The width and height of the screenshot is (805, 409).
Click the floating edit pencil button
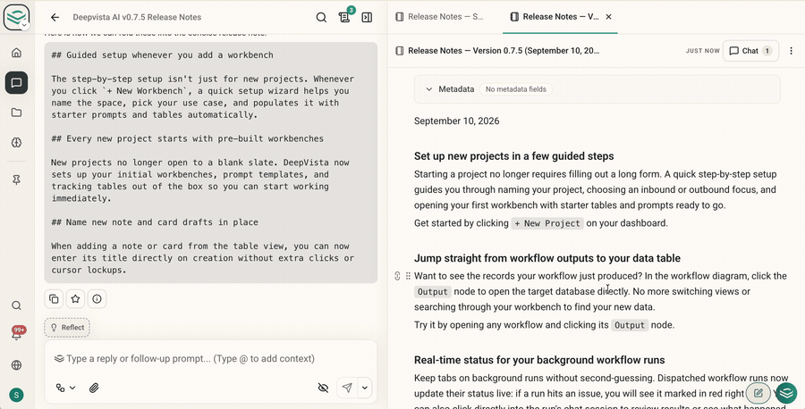pyautogui.click(x=758, y=394)
